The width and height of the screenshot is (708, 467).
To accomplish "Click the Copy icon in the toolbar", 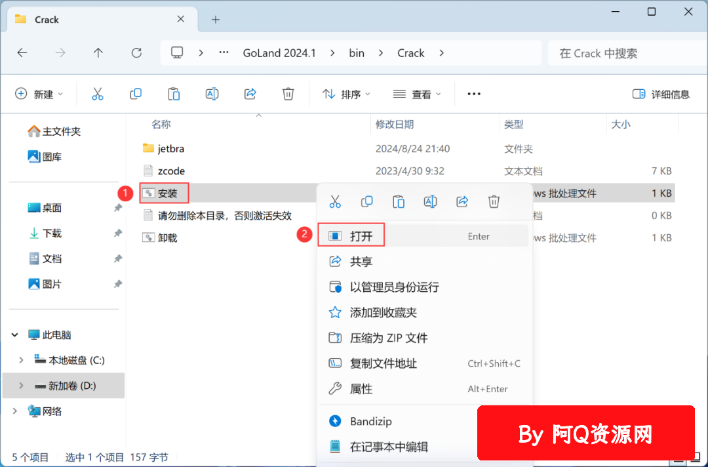I will coord(136,94).
